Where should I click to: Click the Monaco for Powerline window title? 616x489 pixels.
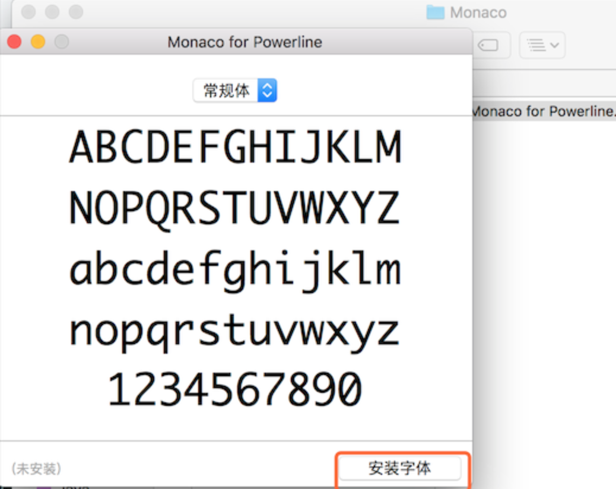pos(245,42)
